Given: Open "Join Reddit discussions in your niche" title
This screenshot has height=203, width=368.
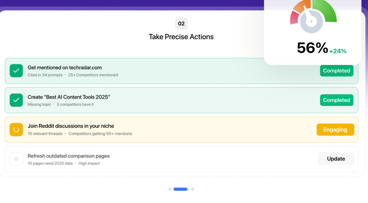Looking at the screenshot, I should pyautogui.click(x=71, y=126).
